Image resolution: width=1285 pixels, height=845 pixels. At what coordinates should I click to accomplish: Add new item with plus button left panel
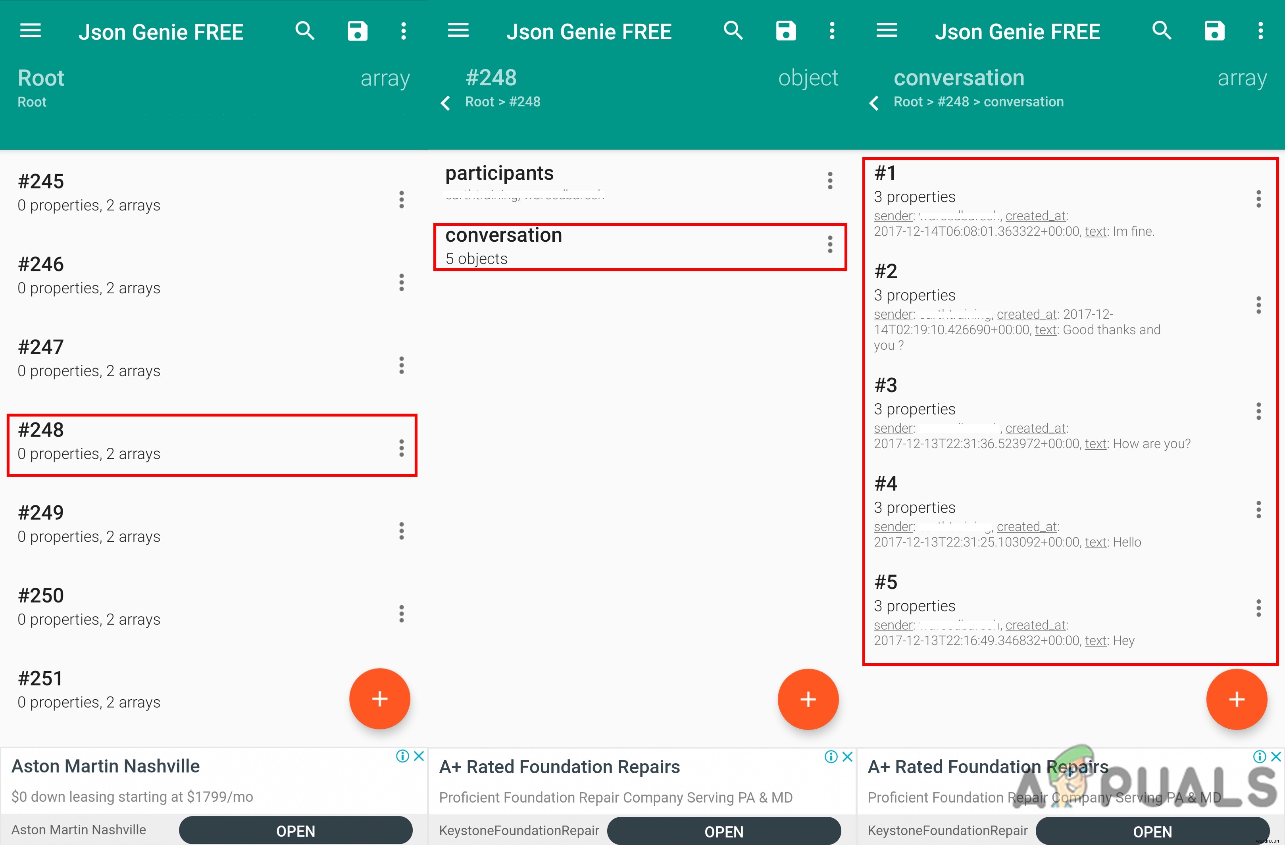(380, 700)
